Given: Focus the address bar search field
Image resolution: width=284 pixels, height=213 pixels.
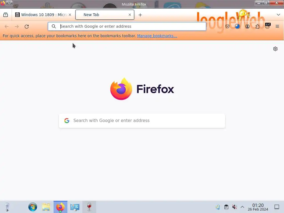Looking at the screenshot, I should click(127, 26).
